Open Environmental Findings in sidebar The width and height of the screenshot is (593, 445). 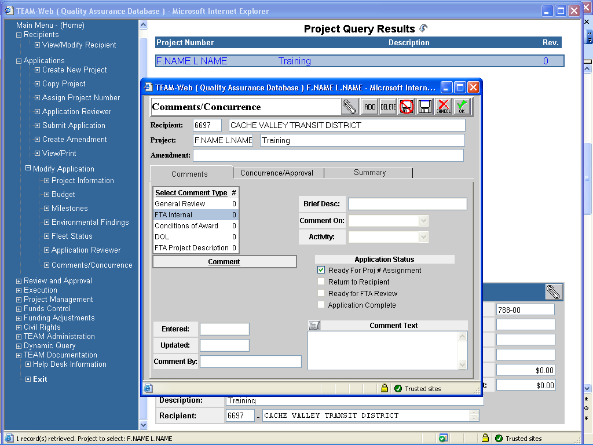[90, 222]
